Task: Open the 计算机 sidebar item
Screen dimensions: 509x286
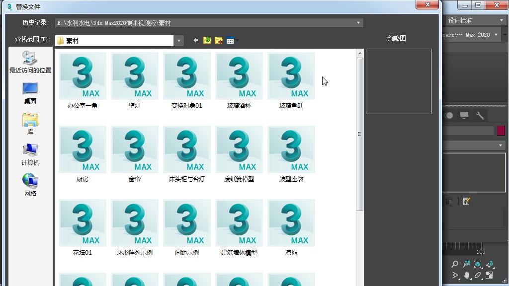Action: pos(29,154)
